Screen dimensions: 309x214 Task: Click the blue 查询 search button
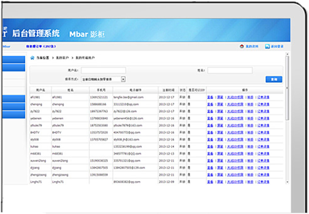tap(274, 79)
